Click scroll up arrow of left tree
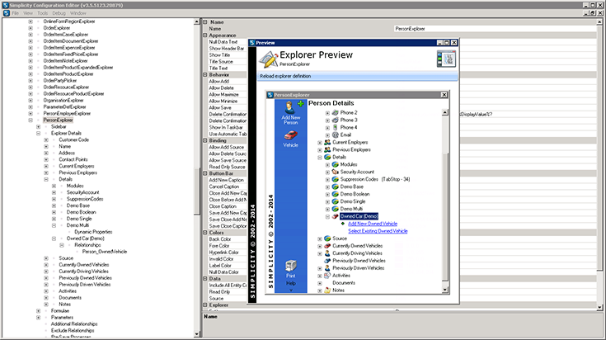Viewport: 606px width, 340px height. pyautogui.click(x=197, y=22)
